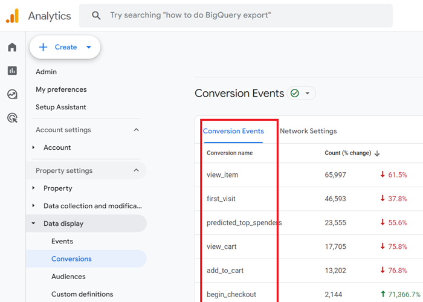The width and height of the screenshot is (423, 302).
Task: Click the Conversion Events page title
Action: 239,93
